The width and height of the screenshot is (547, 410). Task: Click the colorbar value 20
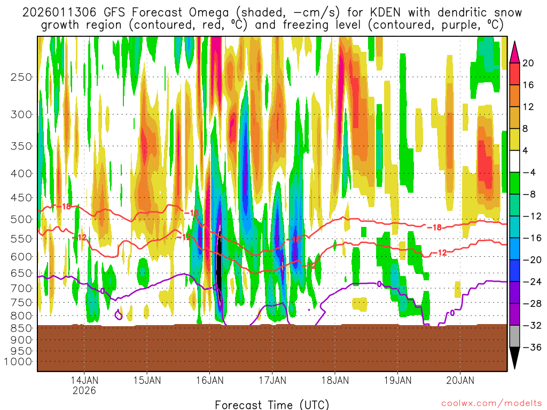(x=528, y=63)
